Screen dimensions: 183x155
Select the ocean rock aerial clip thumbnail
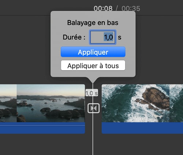(x=135, y=103)
